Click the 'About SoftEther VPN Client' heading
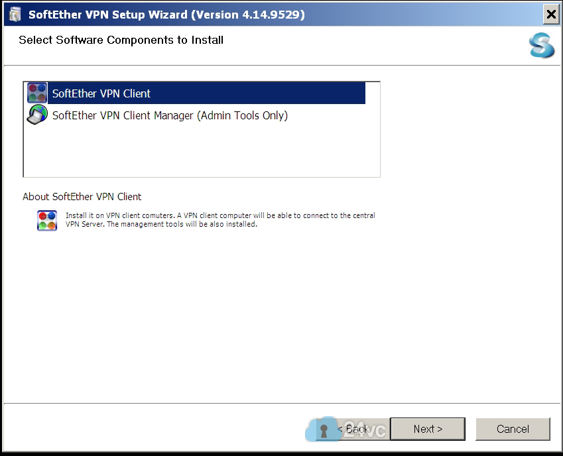Viewport: 563px width, 456px height. point(82,197)
